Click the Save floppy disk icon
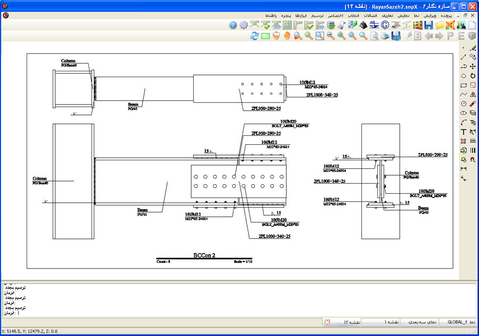 click(428, 25)
